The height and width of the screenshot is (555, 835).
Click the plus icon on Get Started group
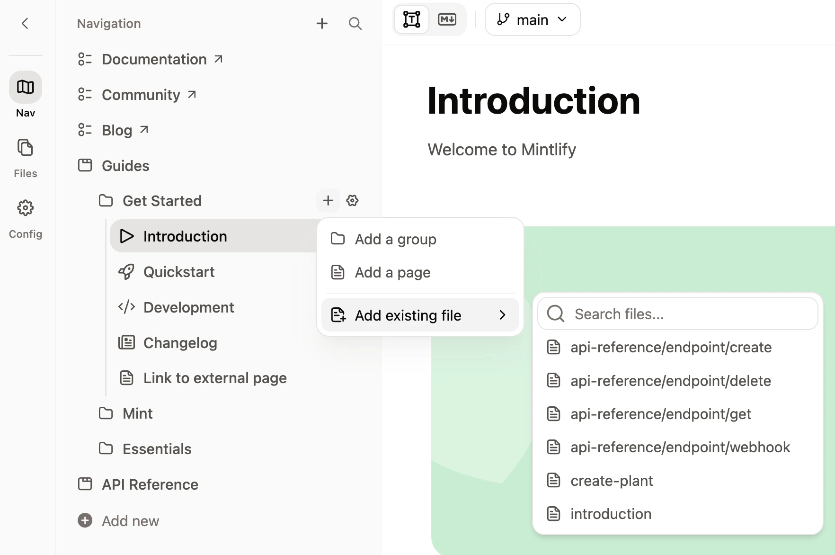point(328,200)
